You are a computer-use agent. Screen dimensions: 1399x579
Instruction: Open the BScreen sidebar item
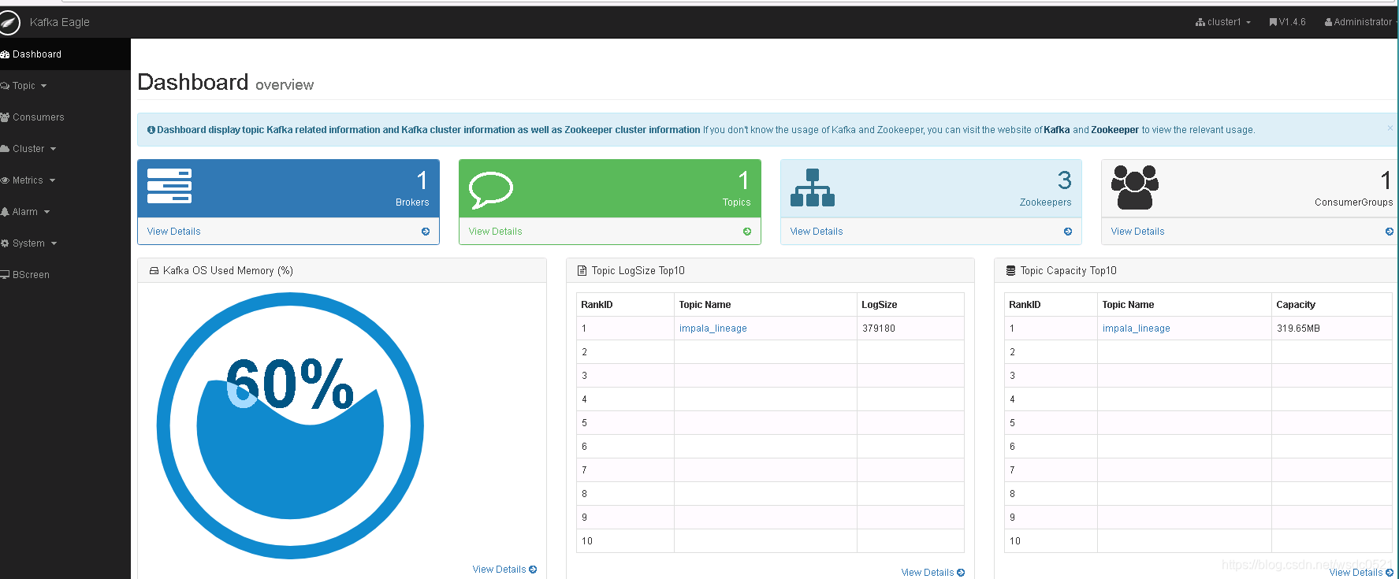65,275
